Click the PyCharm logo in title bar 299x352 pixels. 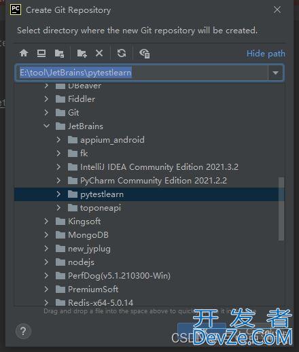[x=16, y=10]
